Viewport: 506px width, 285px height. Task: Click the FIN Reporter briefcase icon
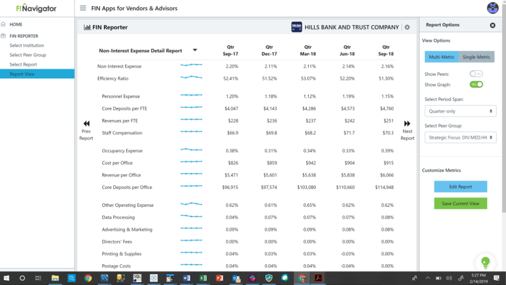pyautogui.click(x=3, y=36)
